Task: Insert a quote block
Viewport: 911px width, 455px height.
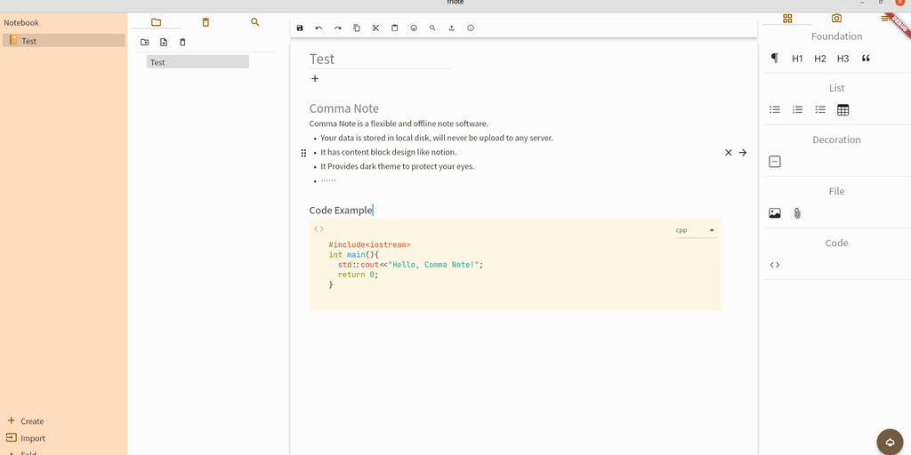Action: [866, 59]
